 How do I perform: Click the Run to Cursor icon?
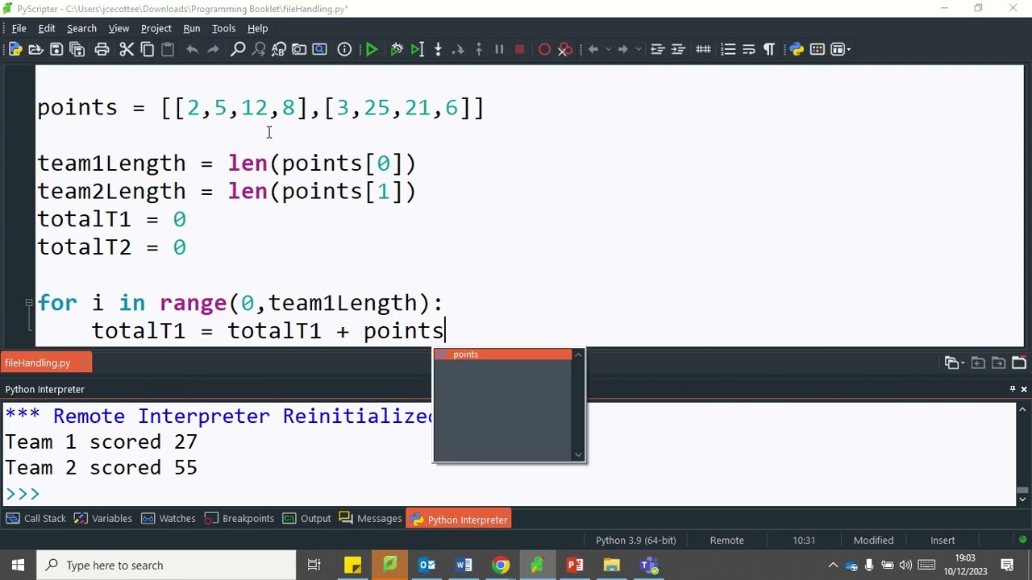point(417,49)
